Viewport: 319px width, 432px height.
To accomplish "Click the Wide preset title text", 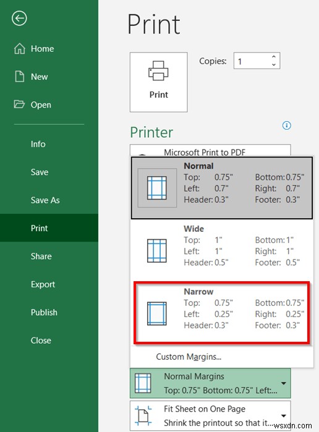I will [194, 229].
